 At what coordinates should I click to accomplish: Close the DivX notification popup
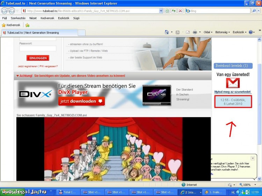point(253,158)
